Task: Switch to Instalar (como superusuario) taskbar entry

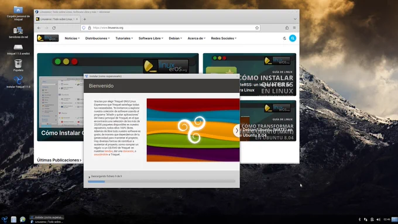Action: [x=47, y=218]
